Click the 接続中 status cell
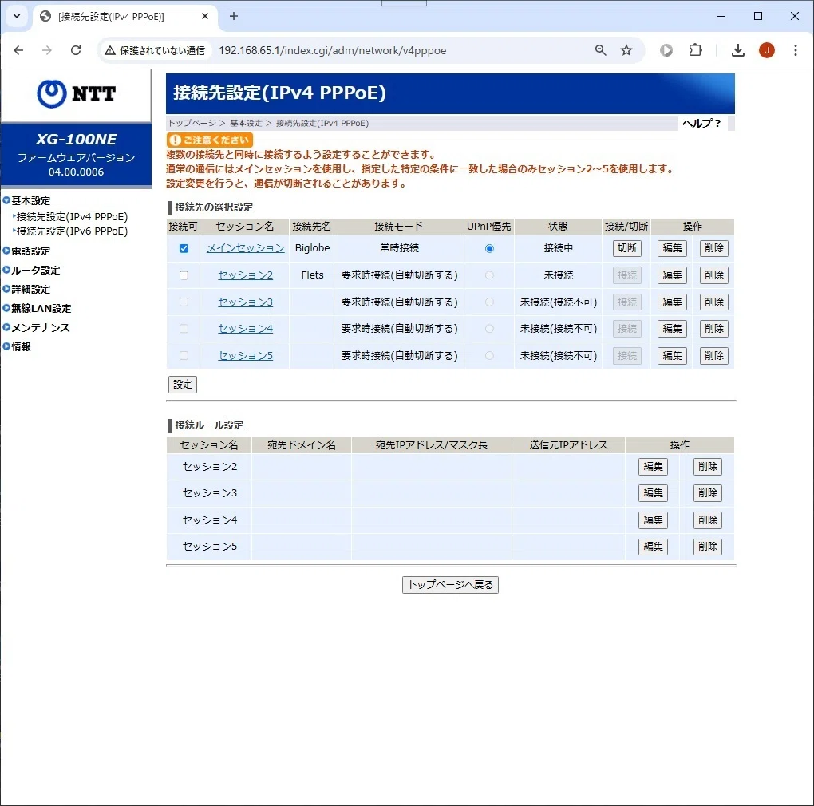814x806 pixels. [x=558, y=248]
